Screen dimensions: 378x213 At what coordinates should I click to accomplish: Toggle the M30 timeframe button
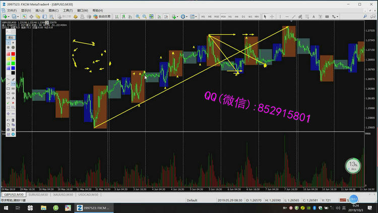pos(223,17)
